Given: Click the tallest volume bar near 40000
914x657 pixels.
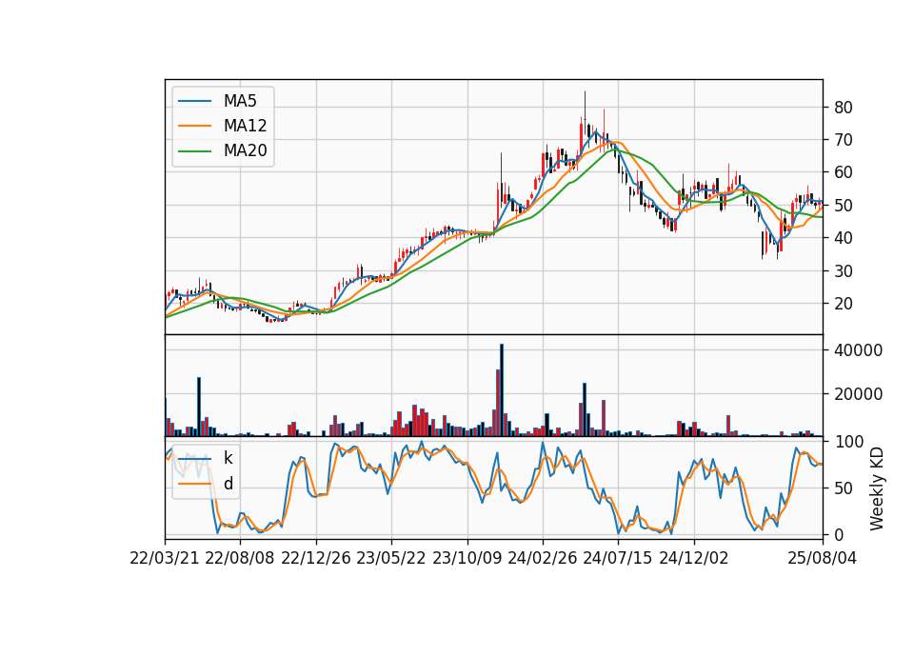Looking at the screenshot, I should (502, 390).
